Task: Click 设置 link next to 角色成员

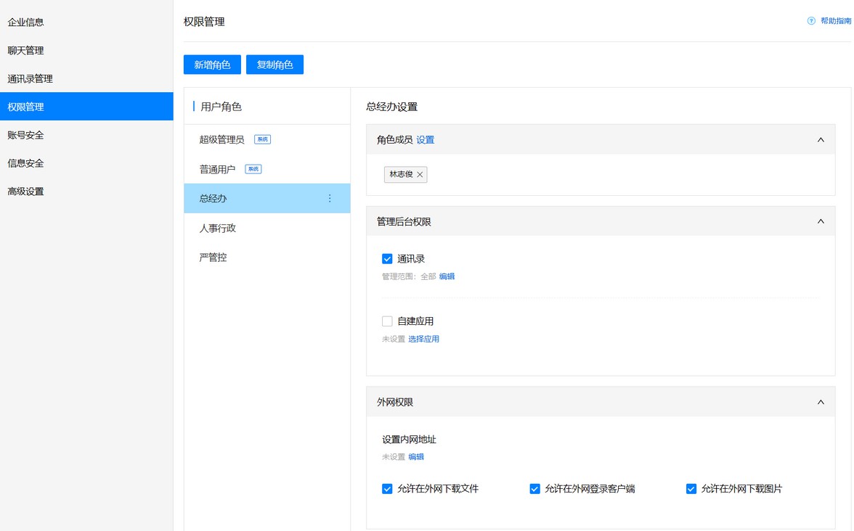Action: pos(426,140)
